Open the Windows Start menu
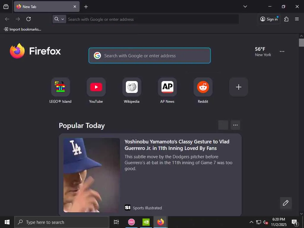304x228 pixels. click(7, 222)
